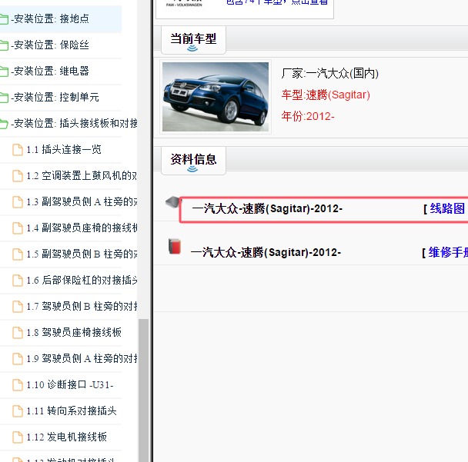Click 一汽大众-速腾(Sagitar)-2012- 维修手册 row title

click(x=266, y=252)
